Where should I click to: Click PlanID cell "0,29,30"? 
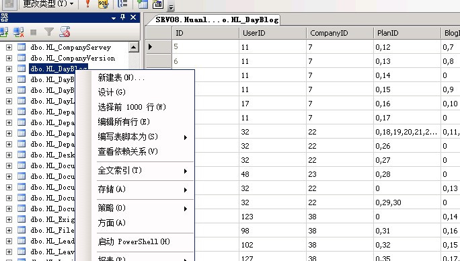(407, 202)
